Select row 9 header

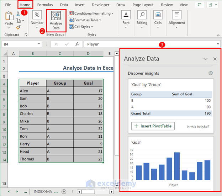[x=4, y=122]
